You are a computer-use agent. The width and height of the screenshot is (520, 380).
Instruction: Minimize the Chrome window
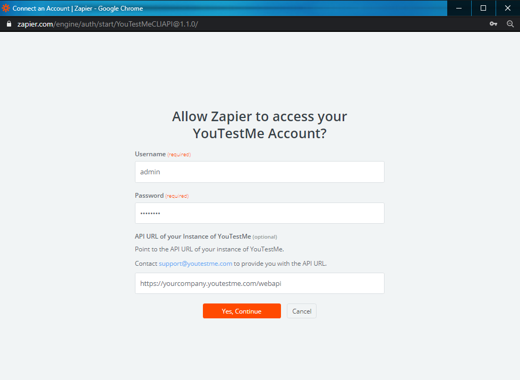(x=459, y=8)
